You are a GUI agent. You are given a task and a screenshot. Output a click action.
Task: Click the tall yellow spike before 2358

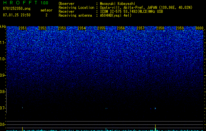coord(156,128)
